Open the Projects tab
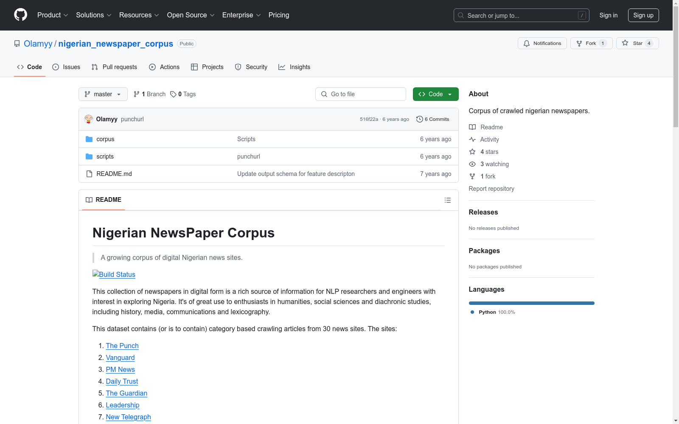This screenshot has height=424, width=679. click(x=207, y=67)
